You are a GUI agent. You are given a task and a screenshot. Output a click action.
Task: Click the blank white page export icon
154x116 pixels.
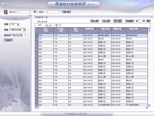click(x=53, y=25)
